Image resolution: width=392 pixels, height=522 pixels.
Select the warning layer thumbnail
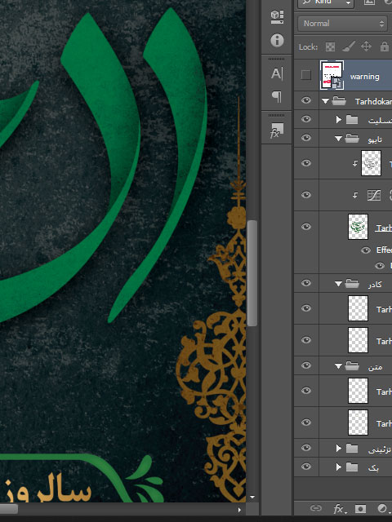[332, 75]
